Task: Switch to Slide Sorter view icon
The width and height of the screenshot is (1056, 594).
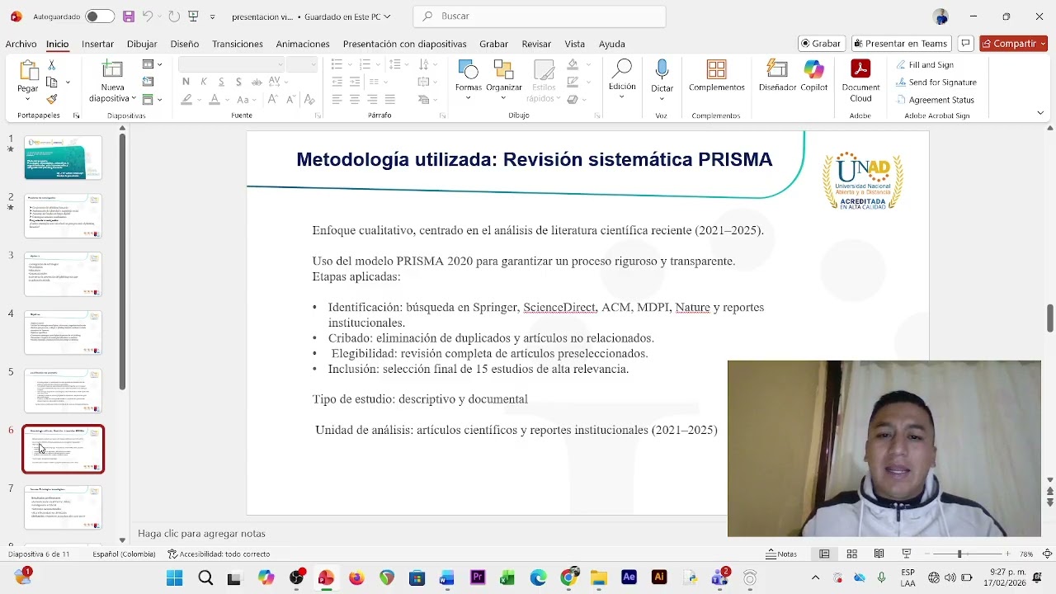Action: [x=851, y=554]
